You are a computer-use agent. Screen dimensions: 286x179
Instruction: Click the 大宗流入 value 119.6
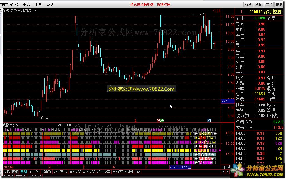tap(278, 127)
